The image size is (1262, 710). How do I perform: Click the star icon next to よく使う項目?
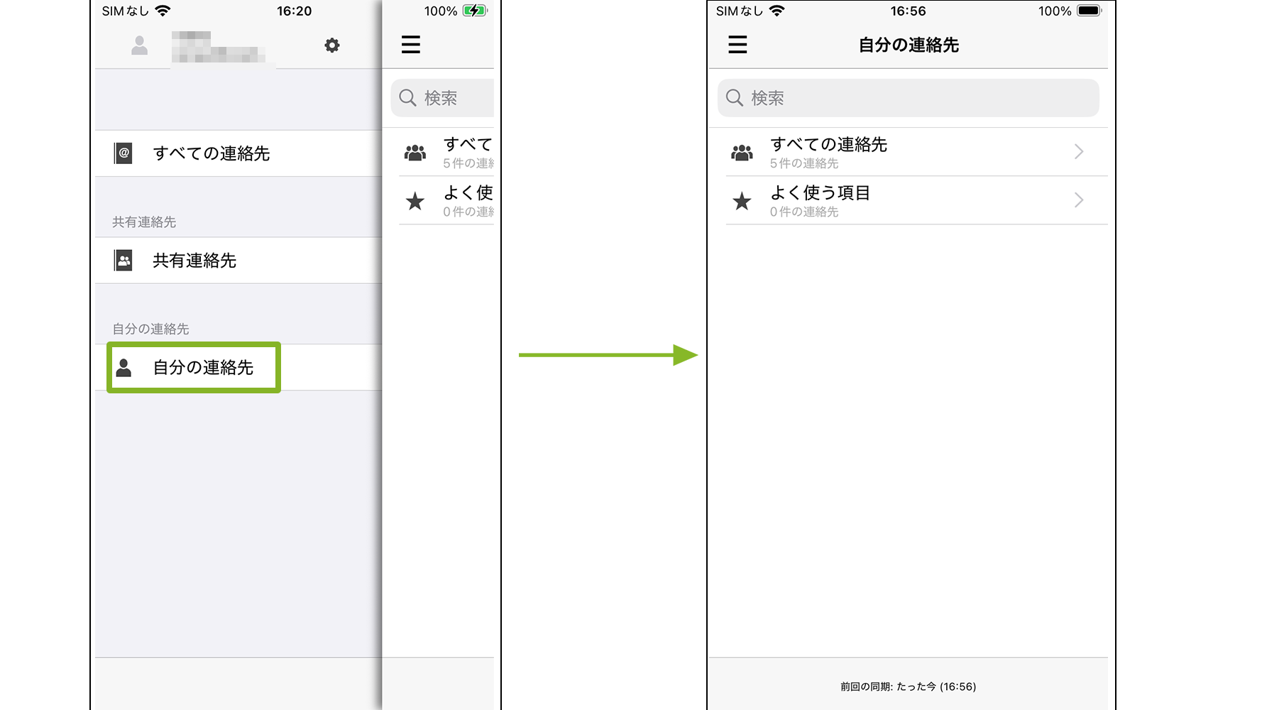pyautogui.click(x=742, y=201)
